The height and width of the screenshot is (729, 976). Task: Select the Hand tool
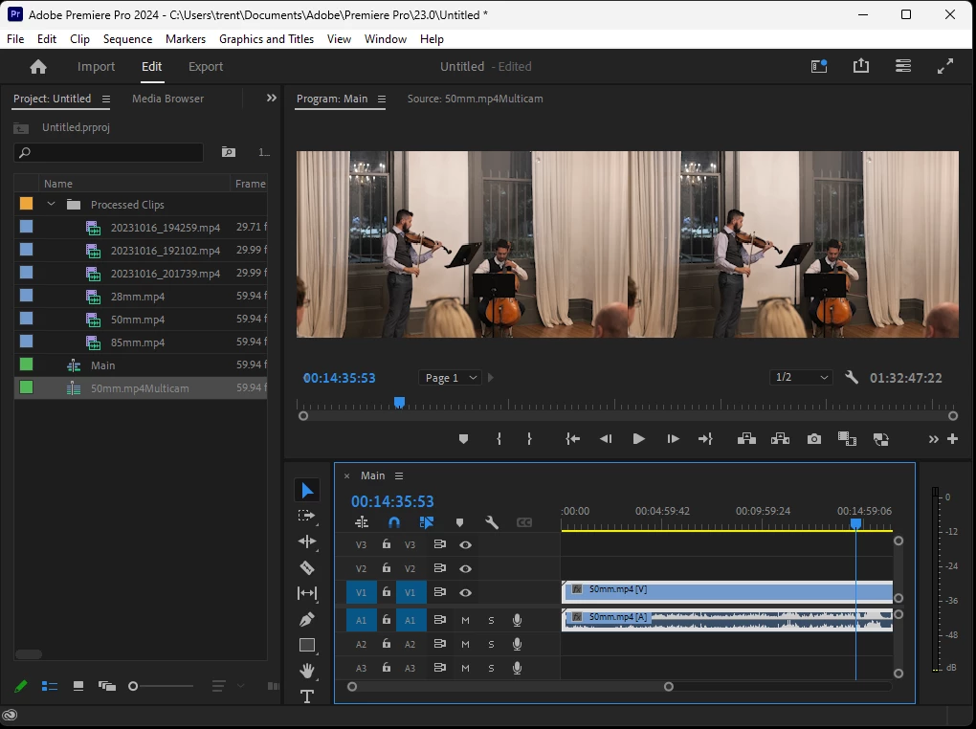pyautogui.click(x=307, y=671)
